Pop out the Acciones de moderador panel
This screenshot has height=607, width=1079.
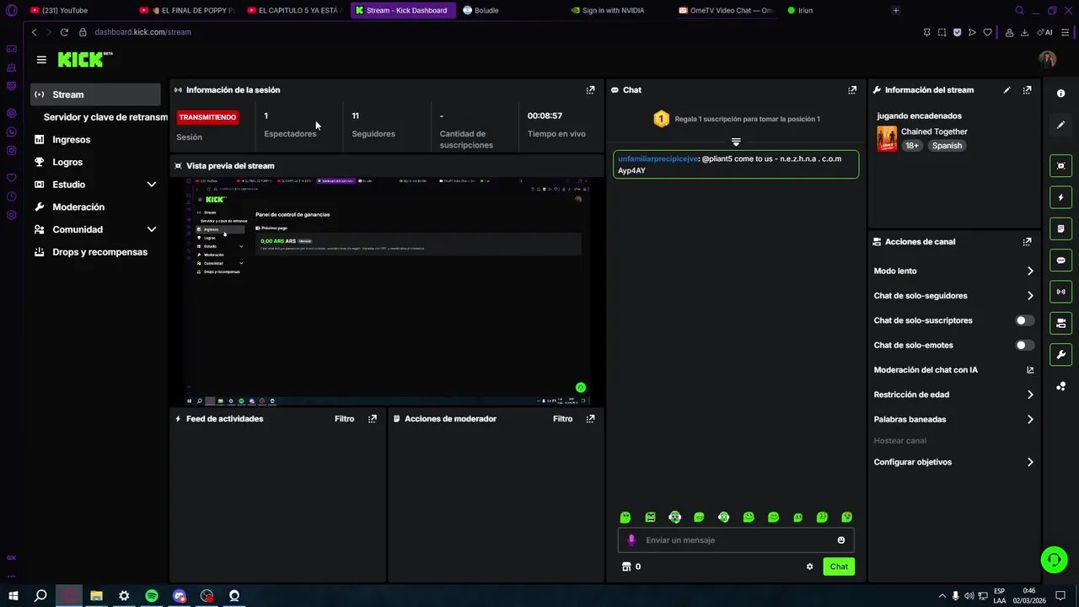tap(590, 418)
